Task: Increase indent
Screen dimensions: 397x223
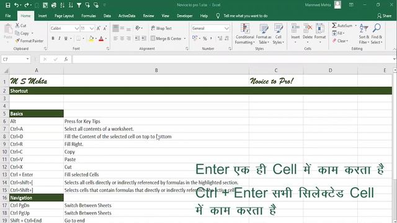Action: pos(144,38)
